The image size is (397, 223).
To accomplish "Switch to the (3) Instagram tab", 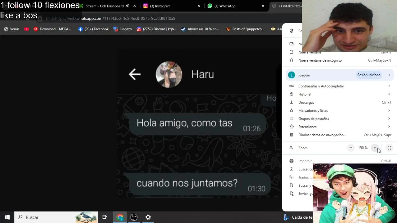I will click(x=160, y=6).
